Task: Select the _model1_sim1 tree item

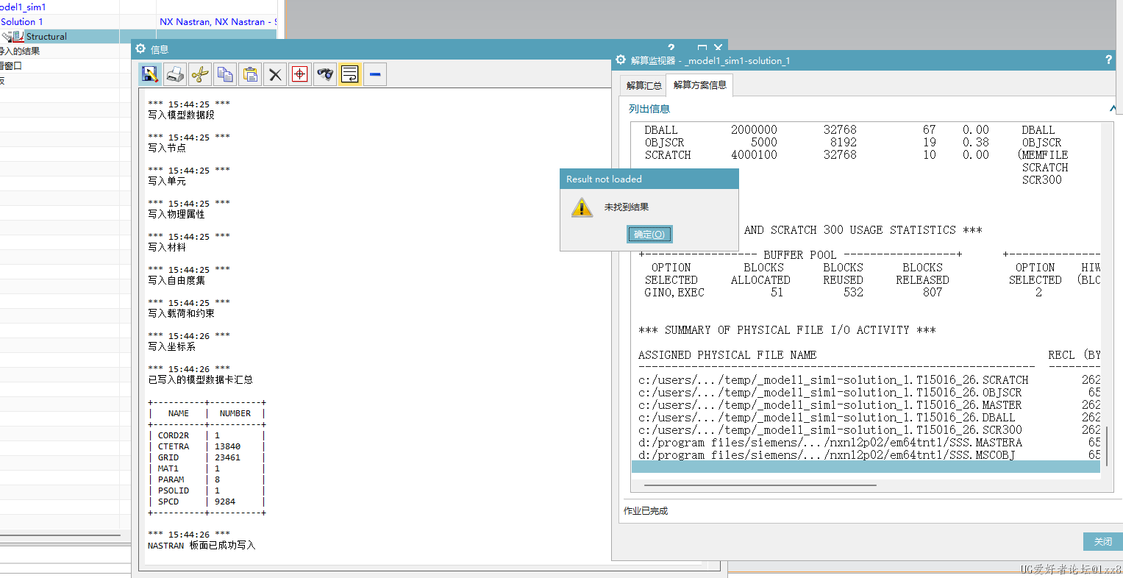Action: [x=23, y=7]
